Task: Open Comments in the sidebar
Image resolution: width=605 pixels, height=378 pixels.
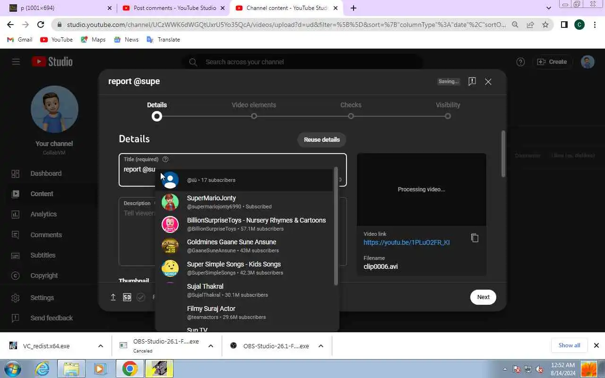Action: point(46,235)
